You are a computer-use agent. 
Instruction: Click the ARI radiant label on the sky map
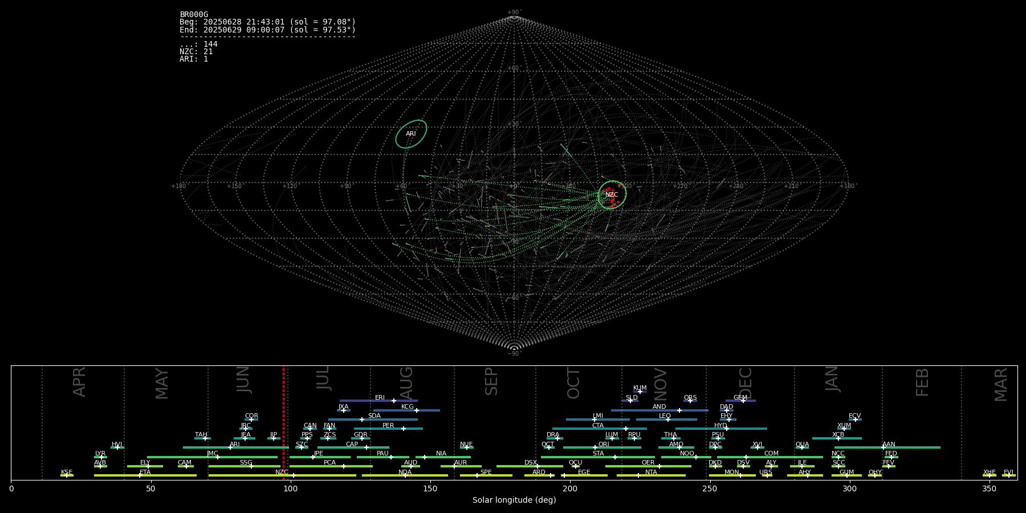pos(411,134)
